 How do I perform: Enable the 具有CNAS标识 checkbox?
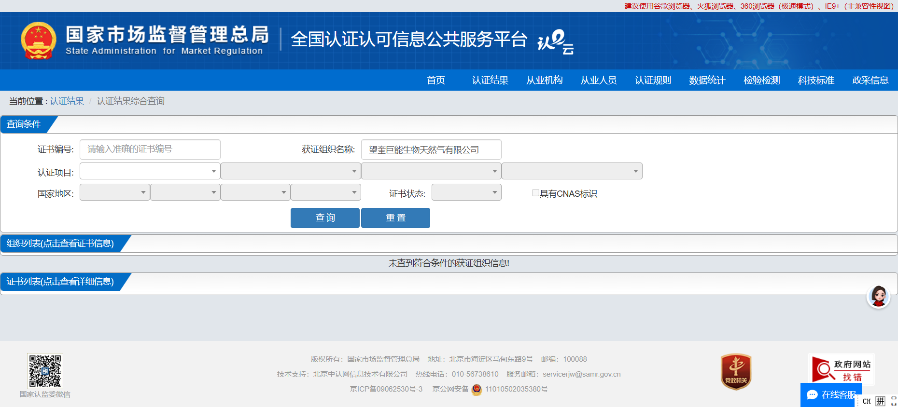click(x=535, y=193)
